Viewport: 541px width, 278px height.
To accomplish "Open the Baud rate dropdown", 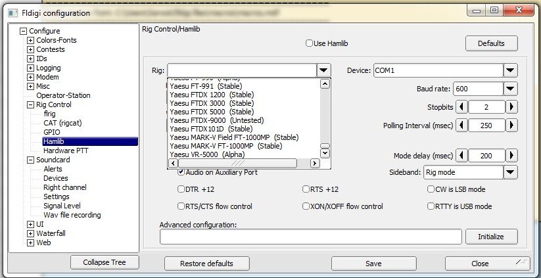I will [x=510, y=89].
